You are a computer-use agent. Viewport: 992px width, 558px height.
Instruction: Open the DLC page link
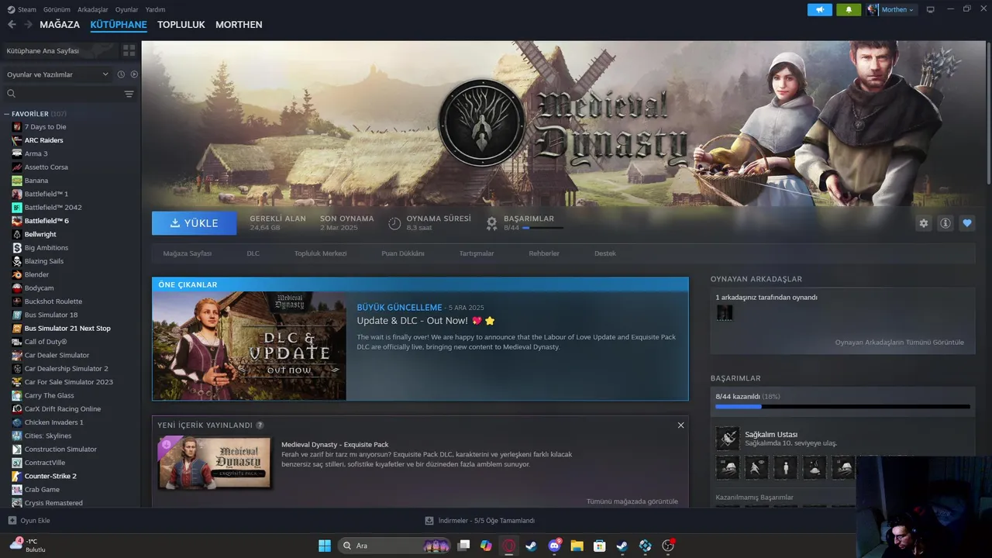click(x=253, y=253)
